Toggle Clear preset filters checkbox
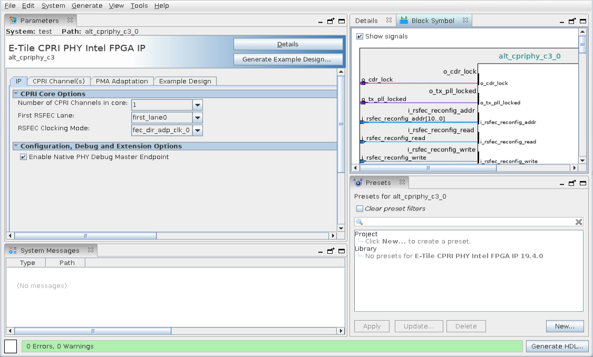 point(359,209)
